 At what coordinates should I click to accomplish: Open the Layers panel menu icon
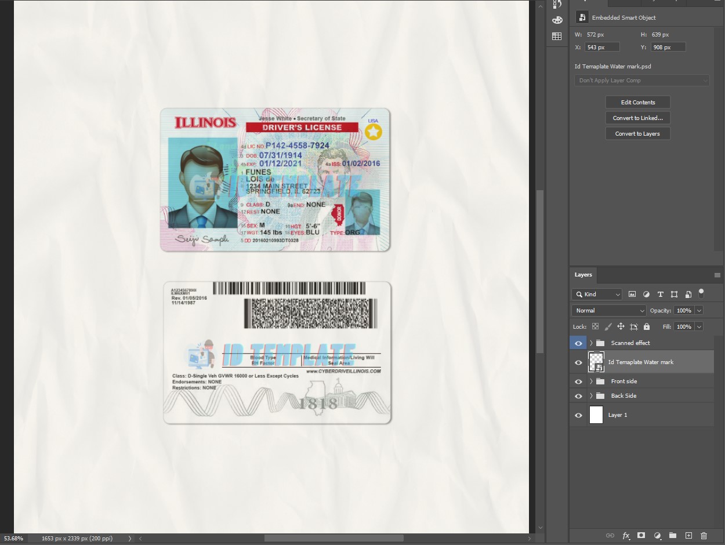pyautogui.click(x=717, y=275)
